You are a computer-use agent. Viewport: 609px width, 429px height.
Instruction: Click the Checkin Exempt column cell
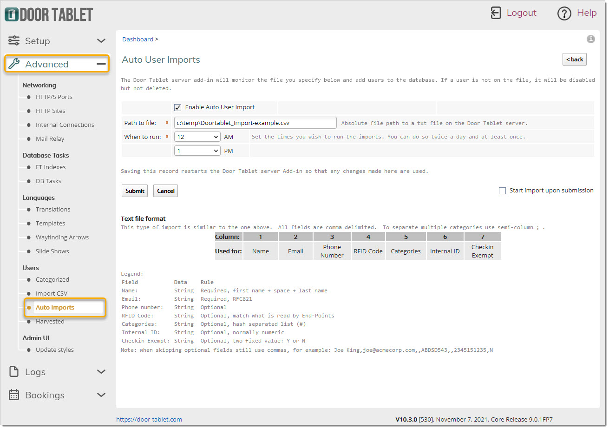[x=483, y=251]
